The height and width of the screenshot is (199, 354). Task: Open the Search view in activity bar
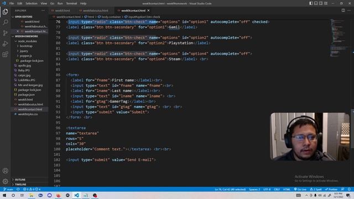coord(5,22)
